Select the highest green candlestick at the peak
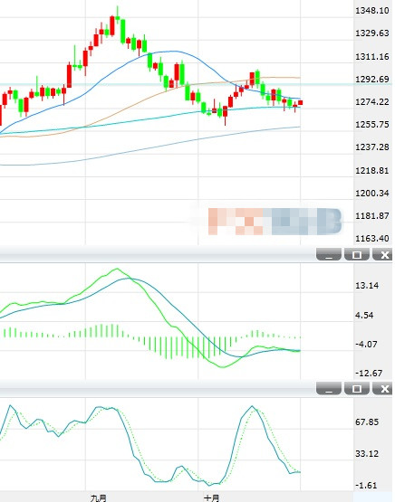 [x=118, y=15]
